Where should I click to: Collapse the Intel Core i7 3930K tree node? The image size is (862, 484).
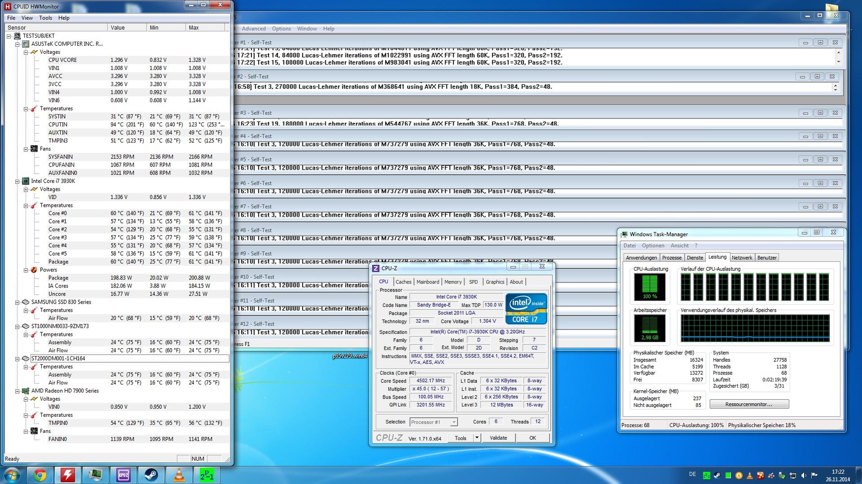[18, 181]
